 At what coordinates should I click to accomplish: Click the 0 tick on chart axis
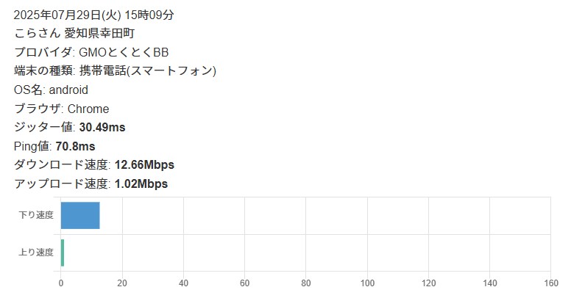[x=61, y=283]
